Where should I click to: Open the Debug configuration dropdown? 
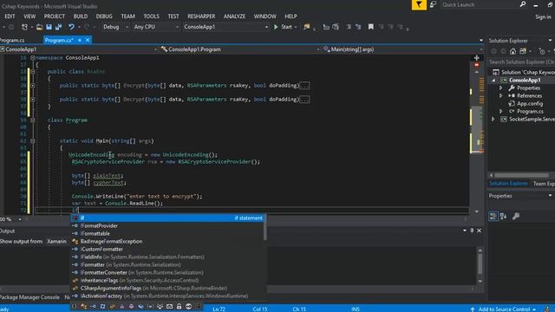click(x=115, y=27)
